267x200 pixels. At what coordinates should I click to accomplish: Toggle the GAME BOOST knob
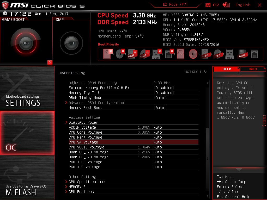pyautogui.click(x=26, y=43)
